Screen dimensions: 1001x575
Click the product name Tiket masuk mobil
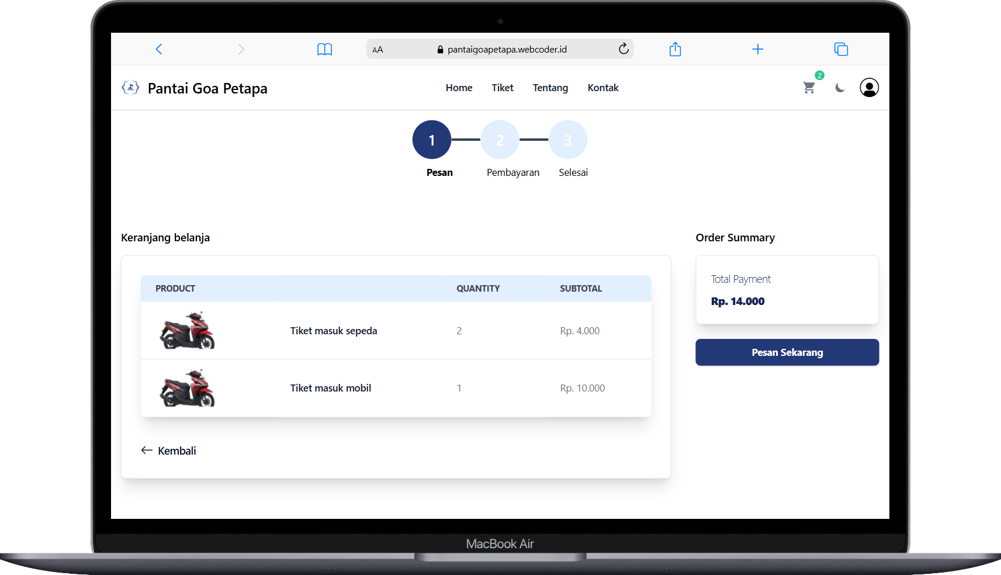pyautogui.click(x=331, y=388)
